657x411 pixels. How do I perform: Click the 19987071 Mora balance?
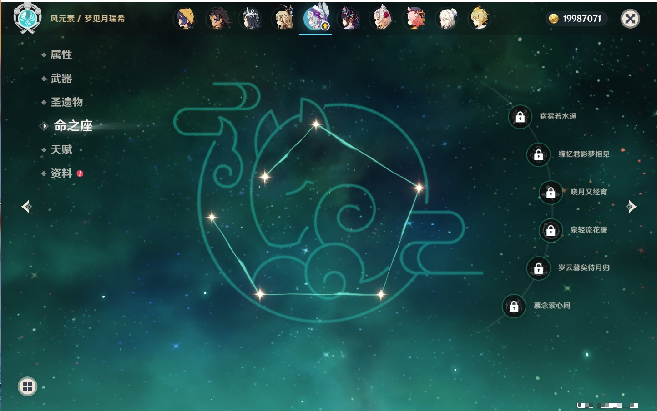tap(582, 19)
